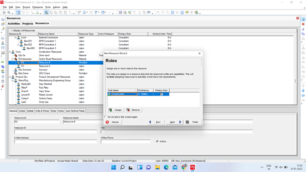The height and width of the screenshot is (172, 306).
Task: Click the Schedule clock toolbar icon
Action: (125, 13)
